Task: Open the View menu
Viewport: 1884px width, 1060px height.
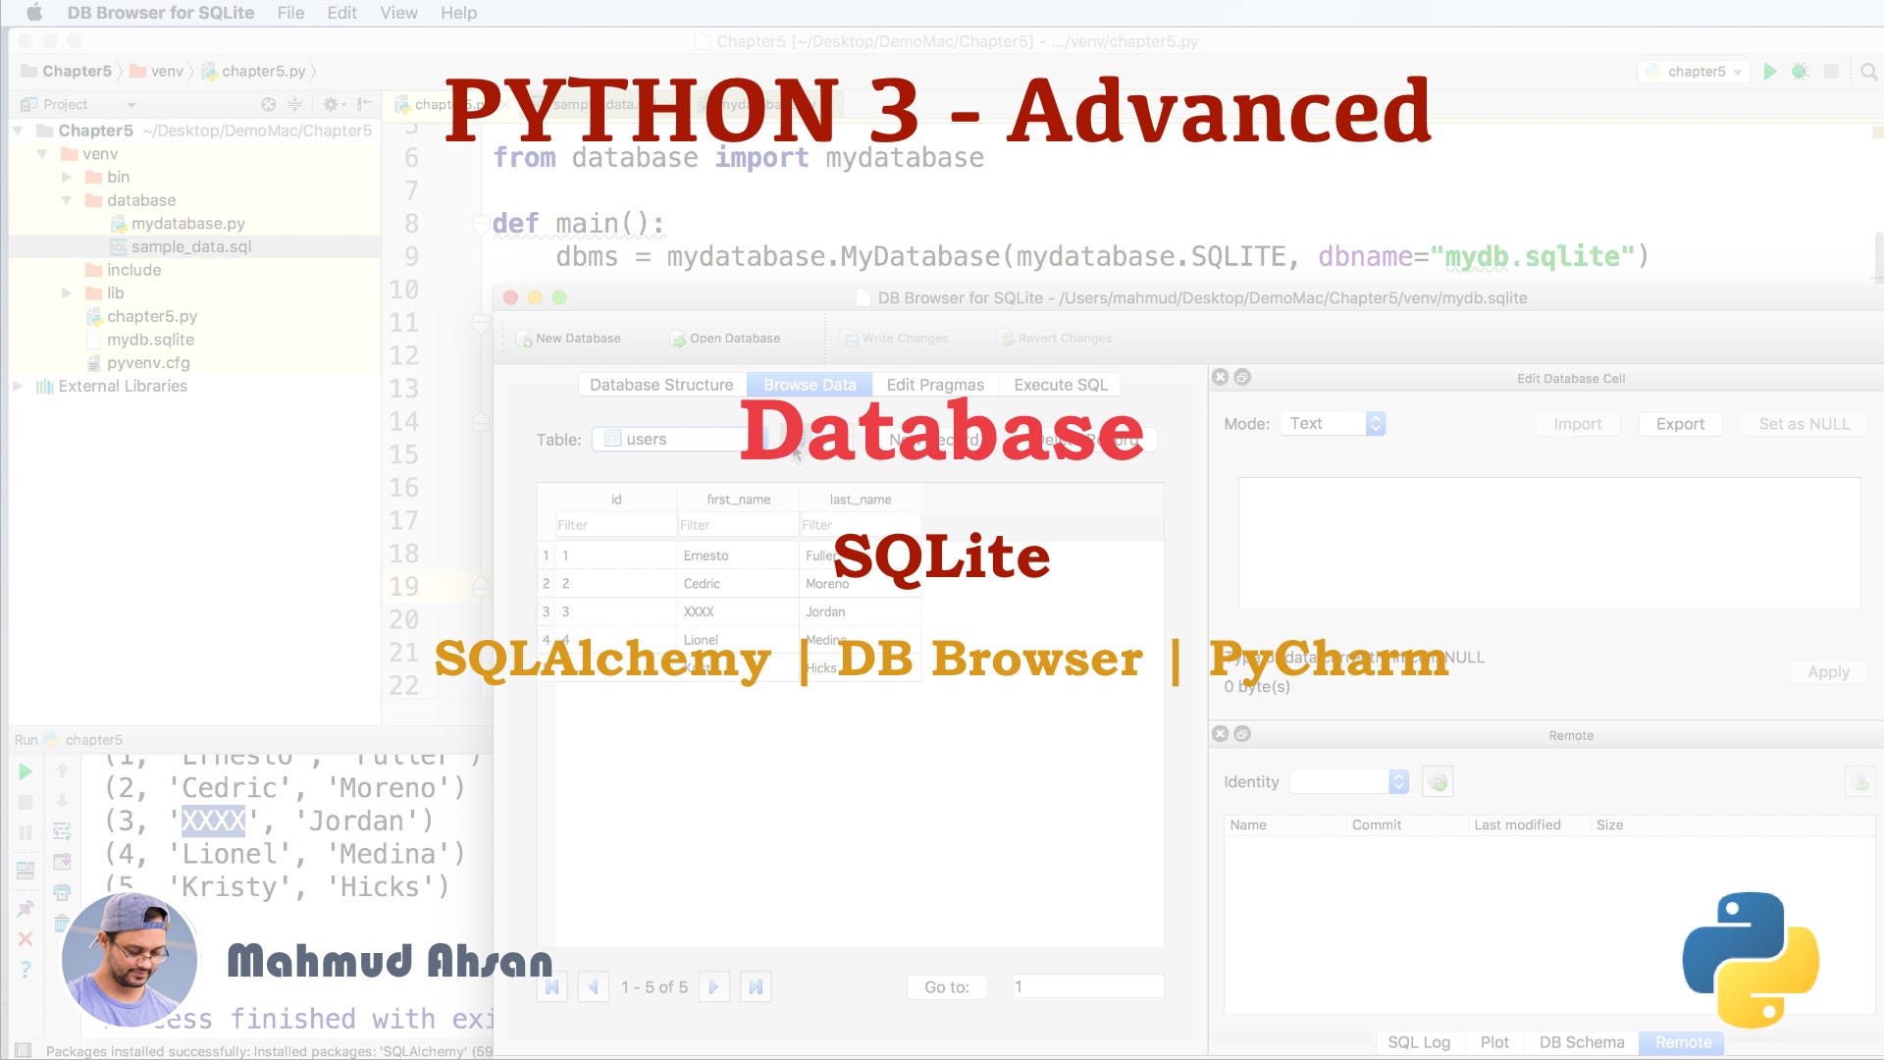Action: (397, 13)
